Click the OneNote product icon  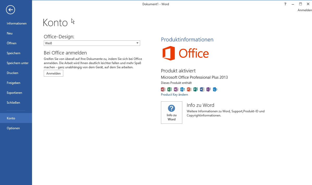176,89
